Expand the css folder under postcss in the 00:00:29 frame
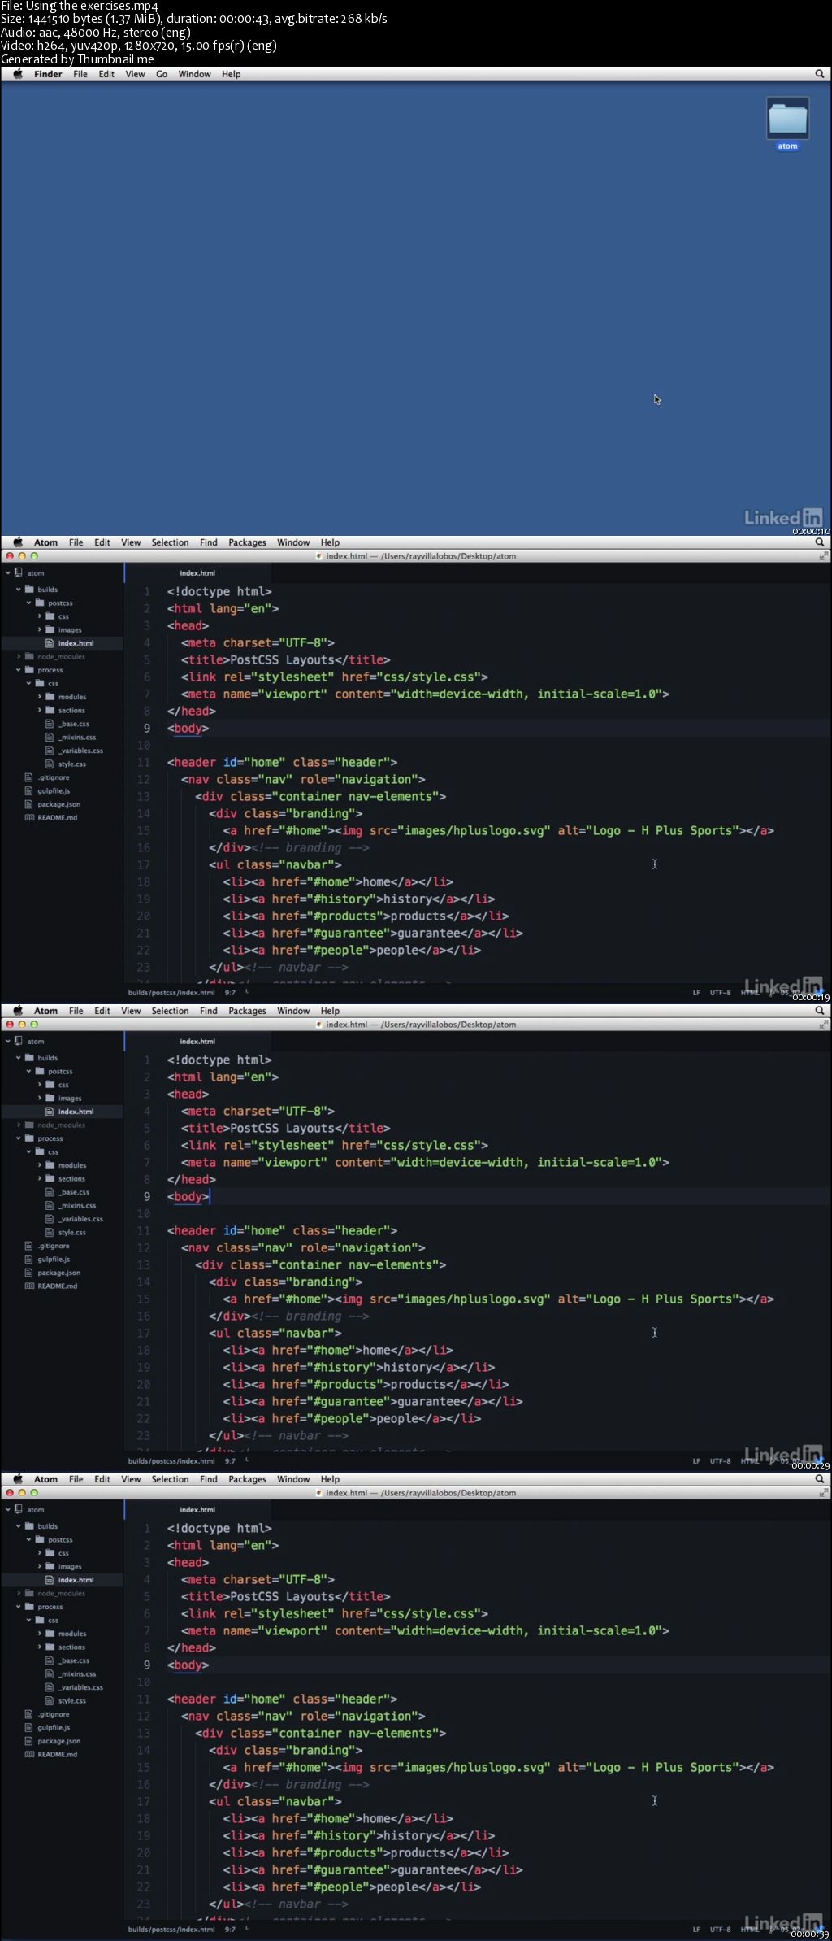This screenshot has height=1941, width=832. tap(40, 1085)
